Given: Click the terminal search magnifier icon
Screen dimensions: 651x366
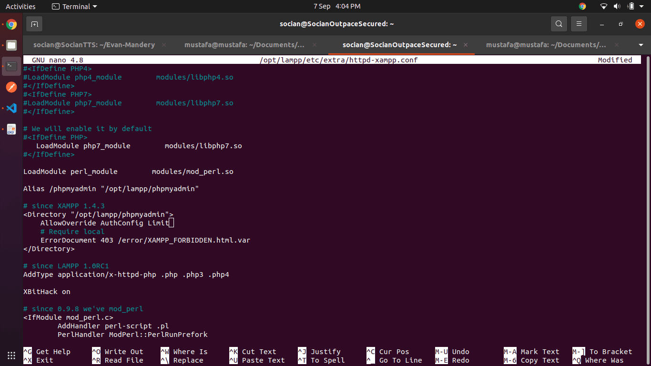Looking at the screenshot, I should coord(559,24).
